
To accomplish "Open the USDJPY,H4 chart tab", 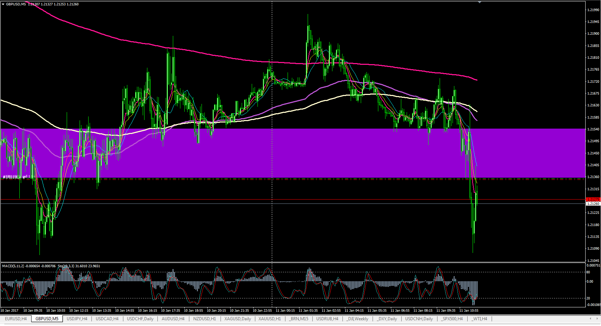I will pos(77,319).
